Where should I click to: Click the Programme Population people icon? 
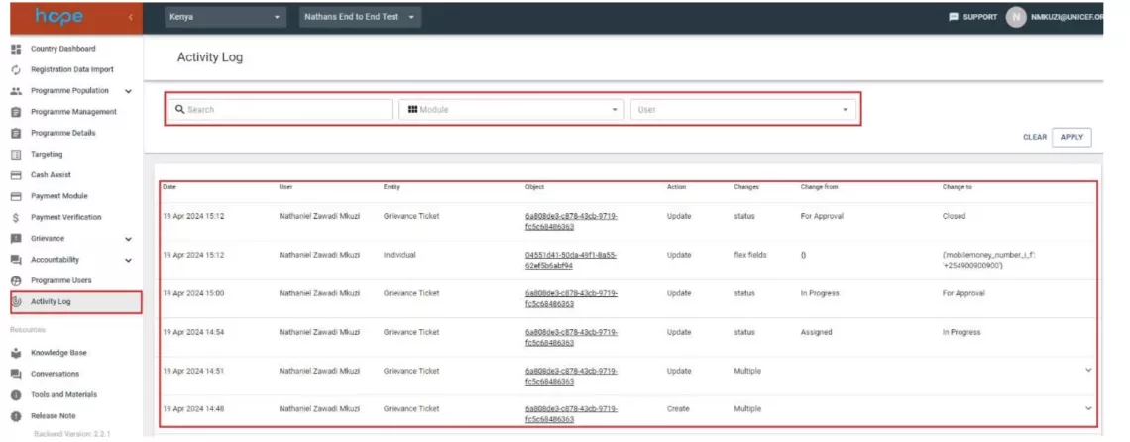(x=16, y=91)
